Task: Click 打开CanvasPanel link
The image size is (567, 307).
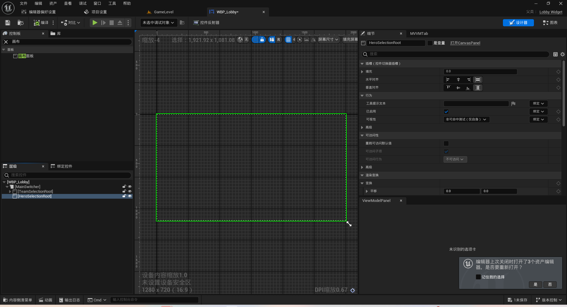Action: pyautogui.click(x=465, y=43)
